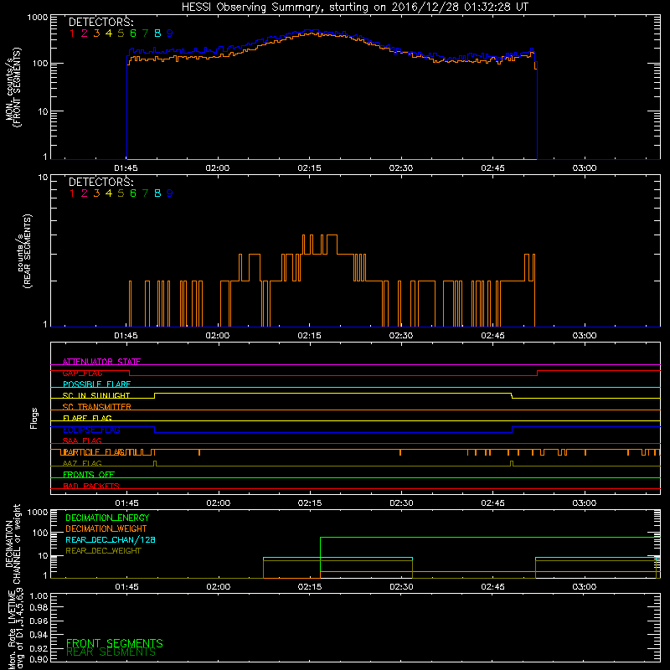Screen dimensions: 670x670
Task: Click counts/s (REAR SEGMENTS) axis title
Action: 24,251
